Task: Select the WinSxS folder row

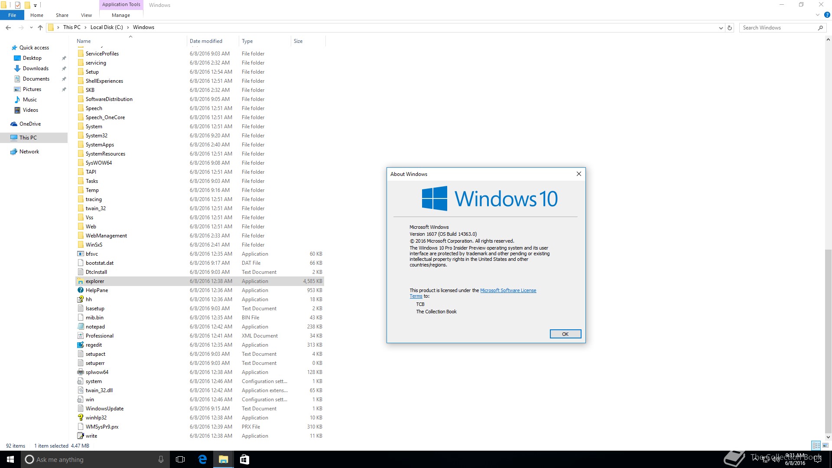Action: coord(200,245)
